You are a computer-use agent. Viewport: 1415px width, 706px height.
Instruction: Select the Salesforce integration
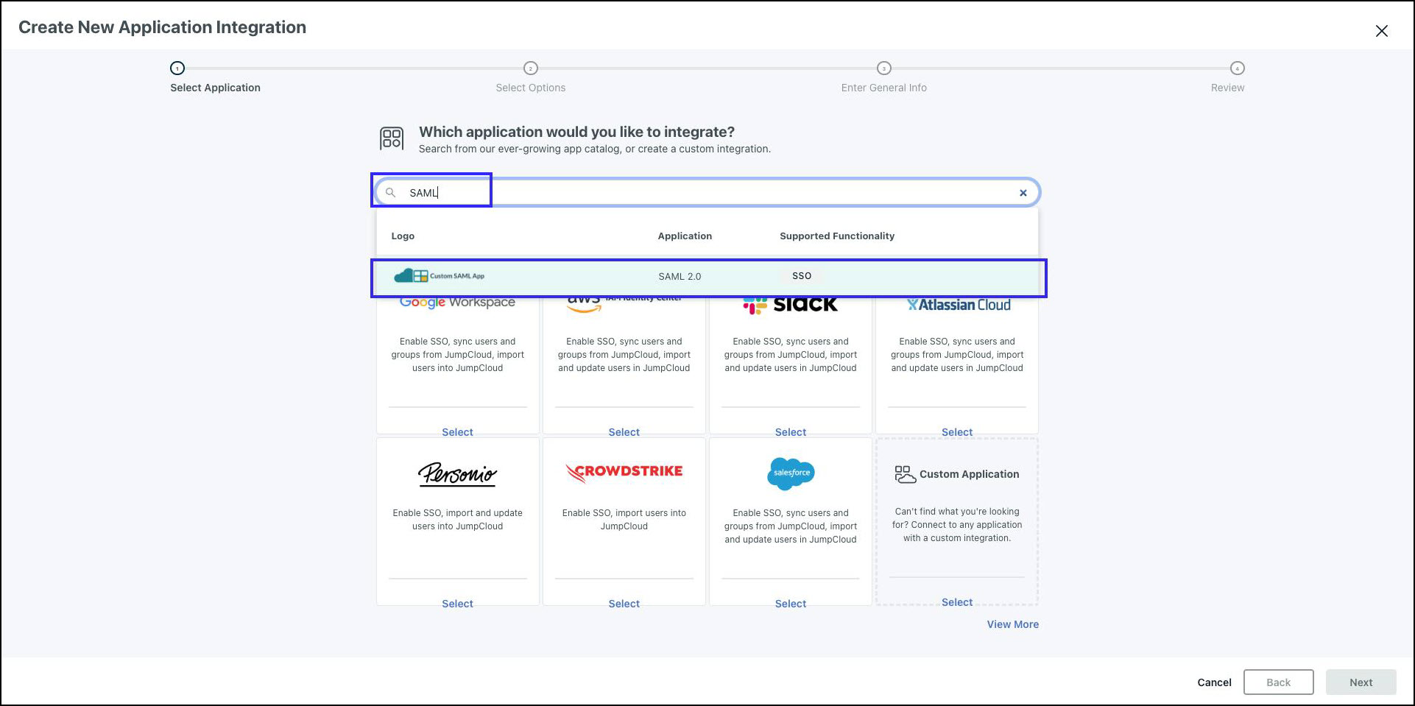click(791, 604)
